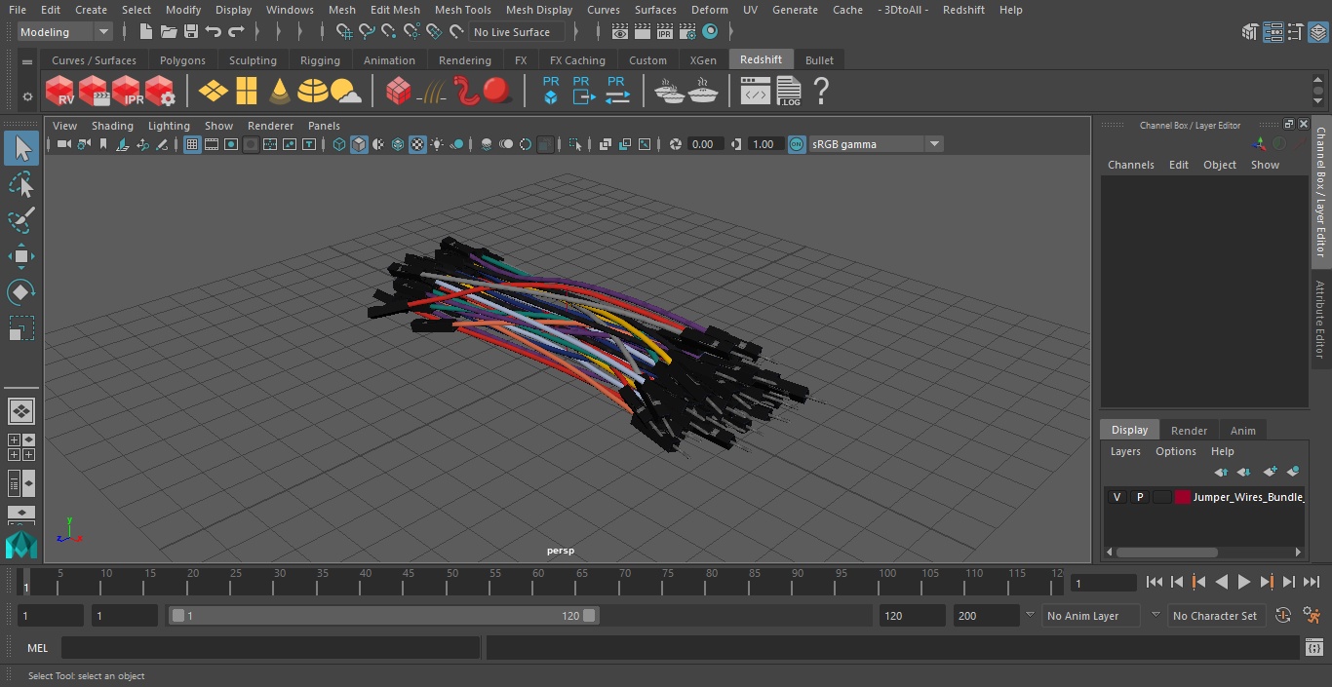Toggle snap to points
This screenshot has height=687, width=1332.
pos(389,32)
